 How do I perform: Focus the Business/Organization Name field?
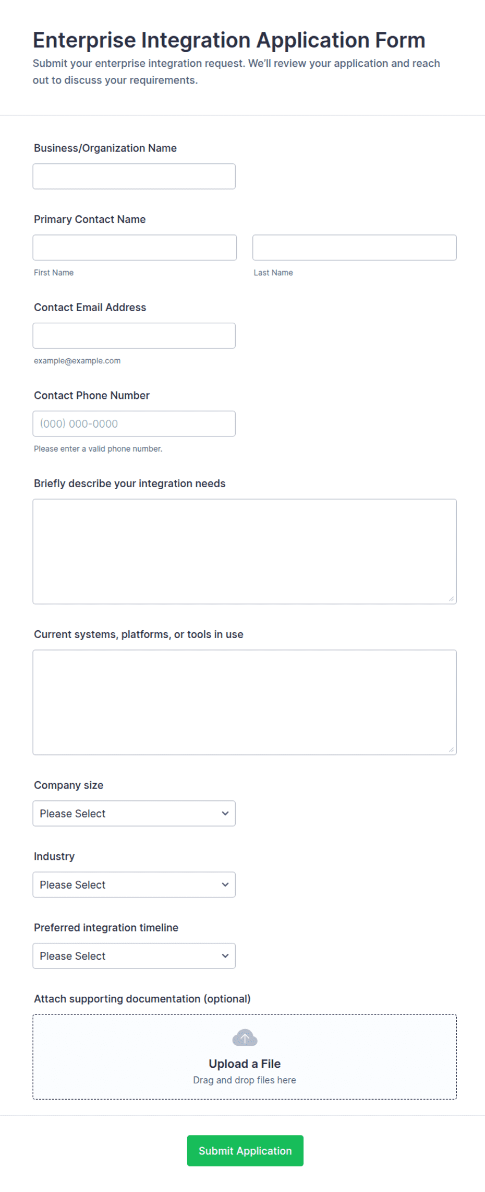134,176
